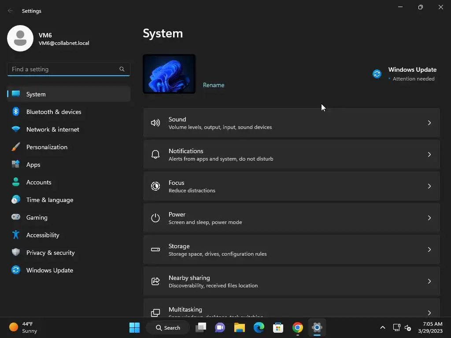Expand the Multitasking row chevron
This screenshot has height=338, width=451.
click(x=429, y=313)
